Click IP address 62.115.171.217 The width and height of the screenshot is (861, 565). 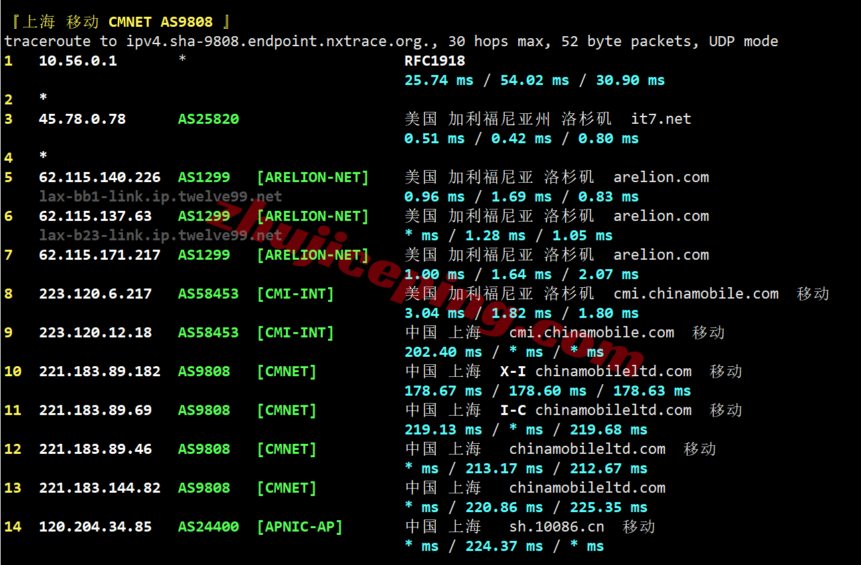click(x=100, y=255)
